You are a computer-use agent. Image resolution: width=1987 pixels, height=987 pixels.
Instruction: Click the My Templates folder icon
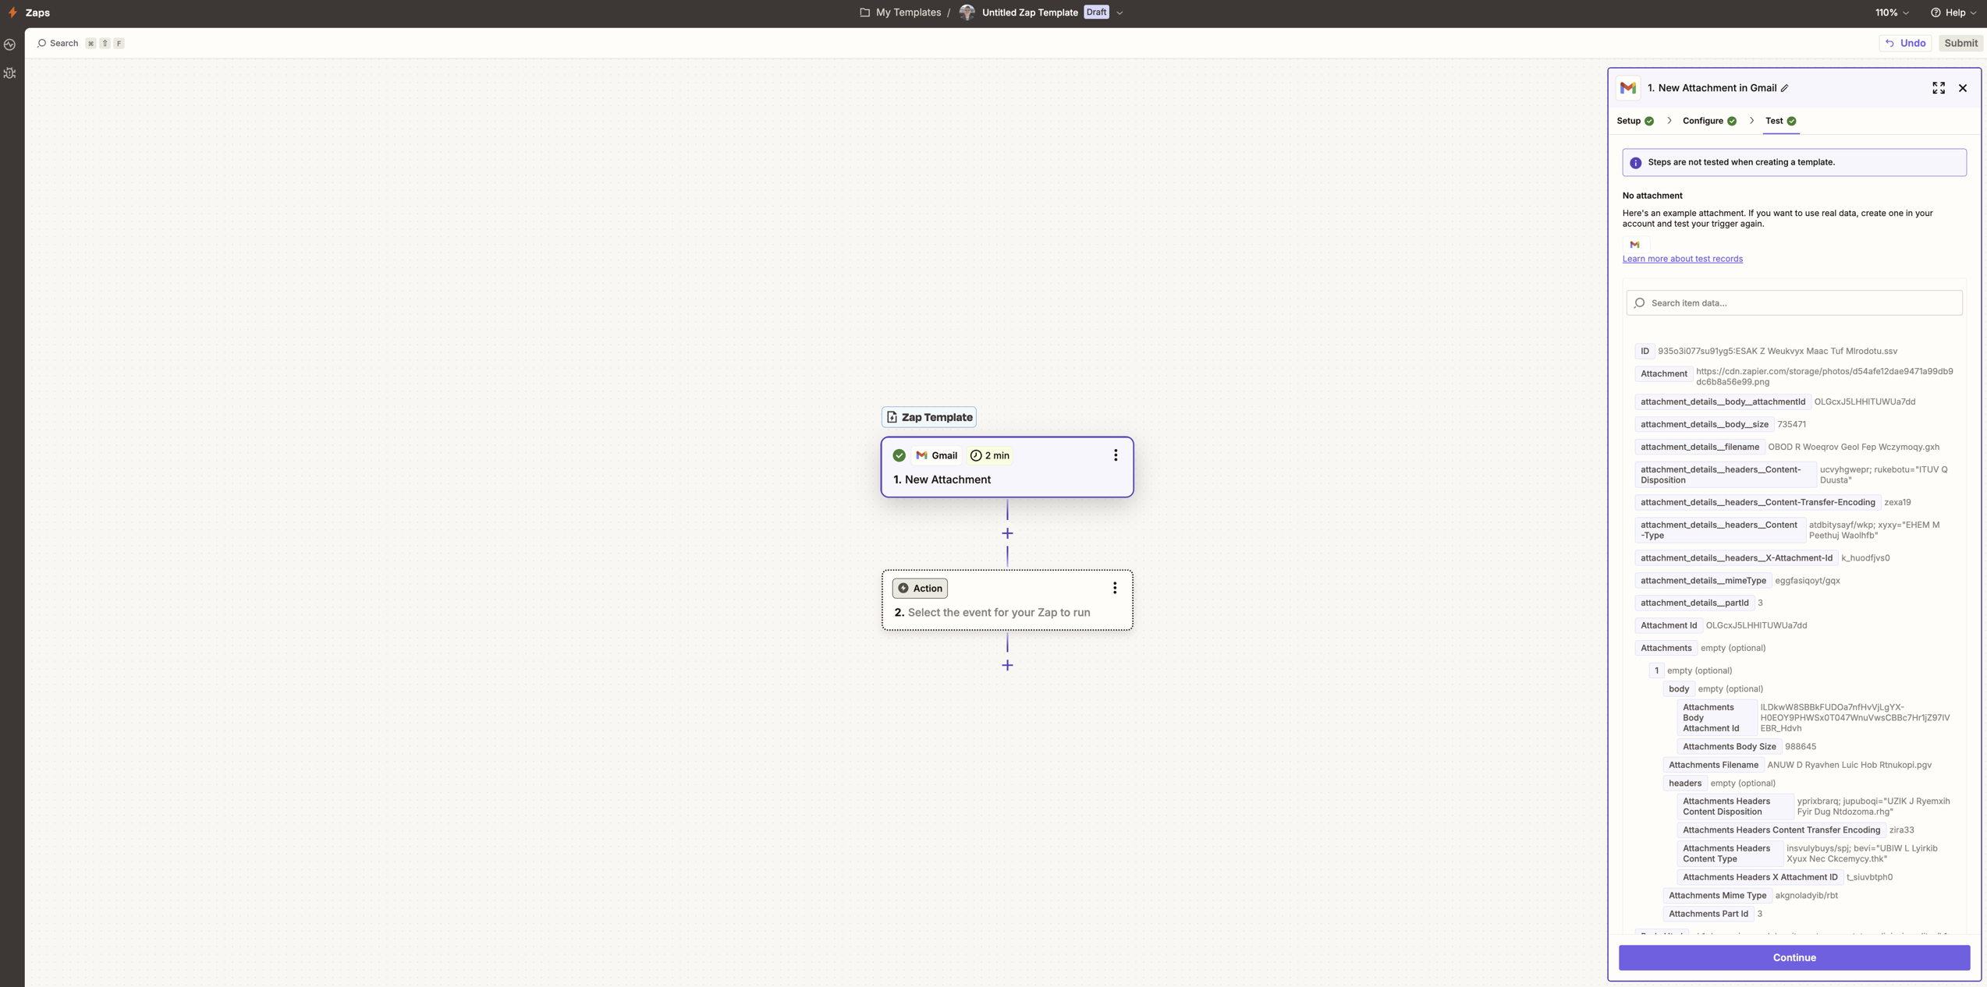click(x=864, y=12)
